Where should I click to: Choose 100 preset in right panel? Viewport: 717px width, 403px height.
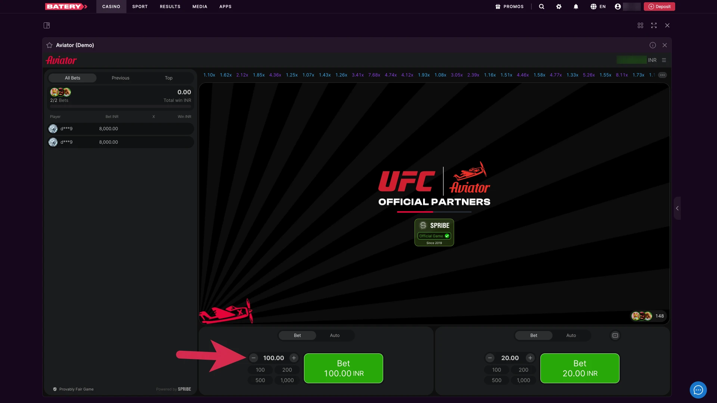(497, 370)
